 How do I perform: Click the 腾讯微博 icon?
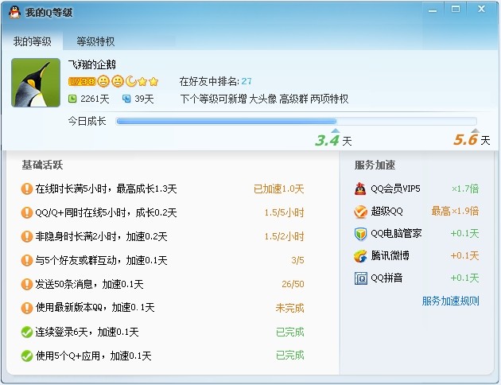[360, 256]
